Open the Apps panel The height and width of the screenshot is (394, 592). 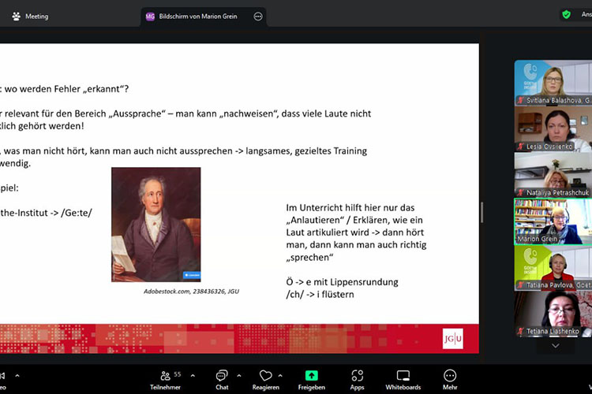357,379
